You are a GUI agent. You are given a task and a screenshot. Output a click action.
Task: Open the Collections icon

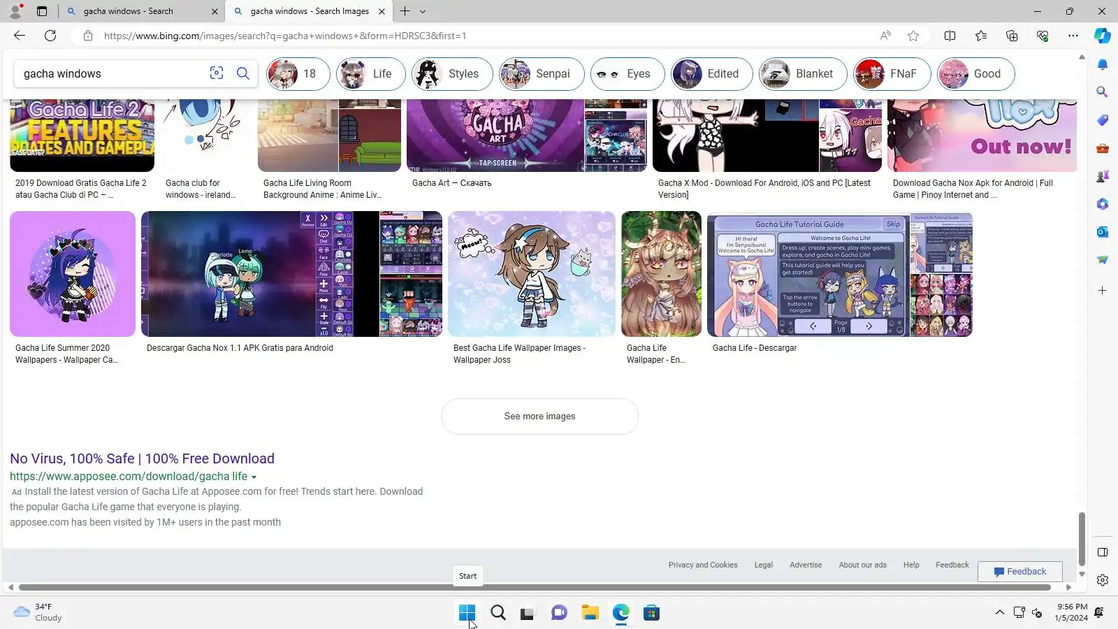click(x=1012, y=36)
